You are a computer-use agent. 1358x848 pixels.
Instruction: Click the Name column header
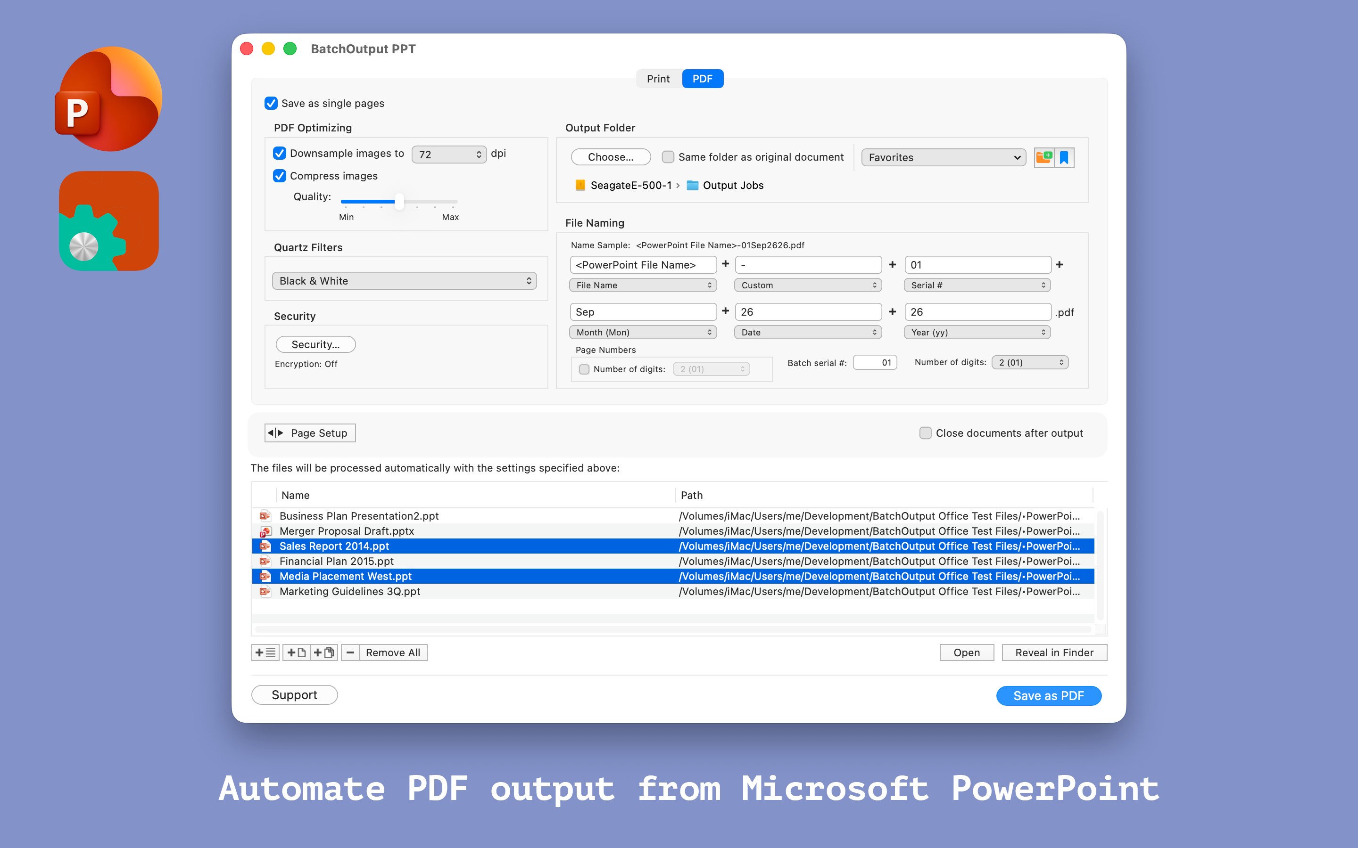[x=475, y=495]
